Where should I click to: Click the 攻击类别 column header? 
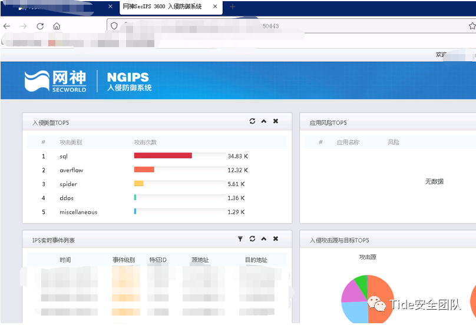71,142
